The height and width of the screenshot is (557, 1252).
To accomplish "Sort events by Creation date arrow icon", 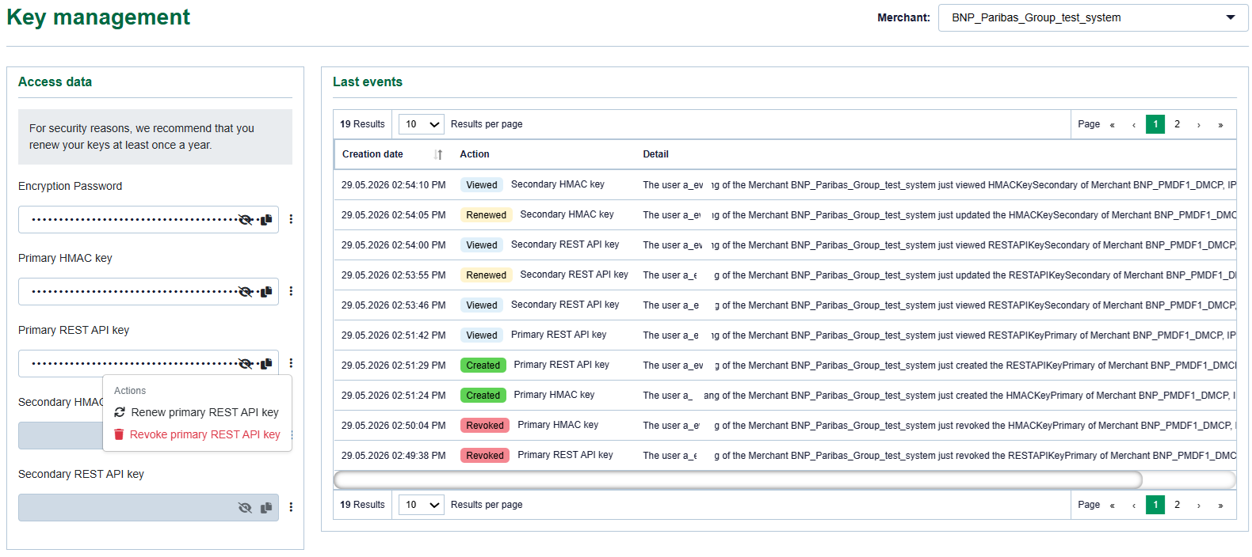I will click(x=438, y=155).
